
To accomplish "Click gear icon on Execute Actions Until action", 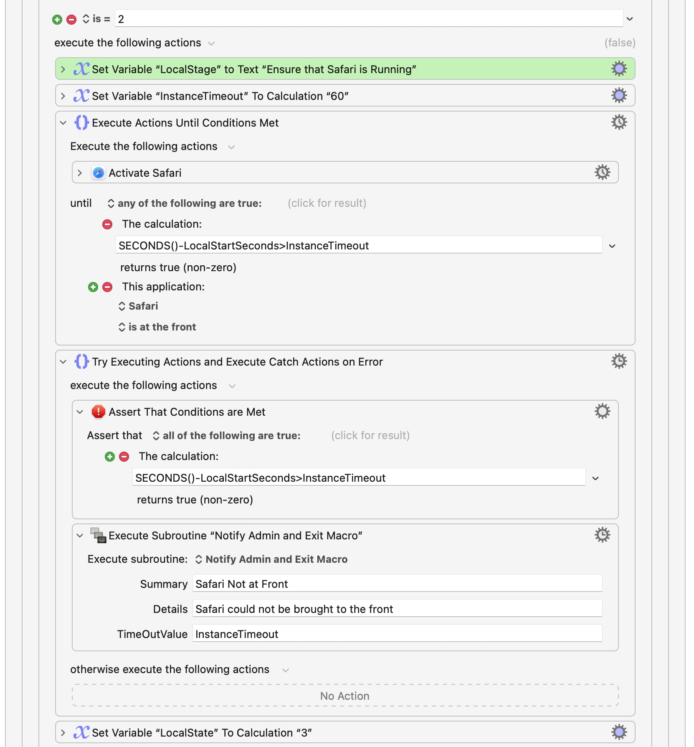I will (619, 122).
